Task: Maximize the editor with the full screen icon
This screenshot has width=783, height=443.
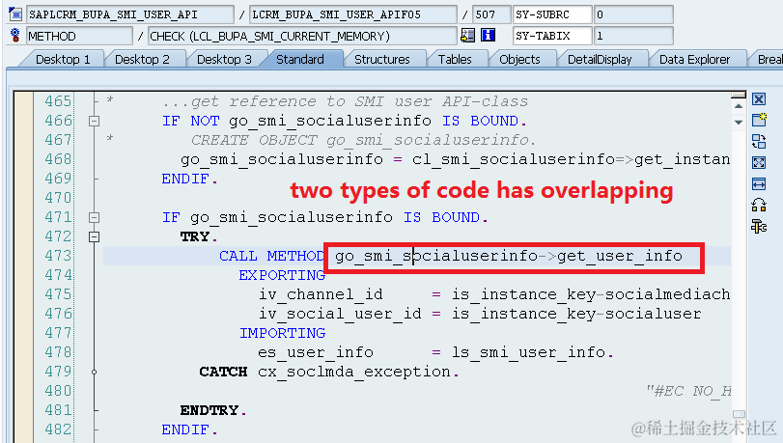Action: [x=759, y=163]
